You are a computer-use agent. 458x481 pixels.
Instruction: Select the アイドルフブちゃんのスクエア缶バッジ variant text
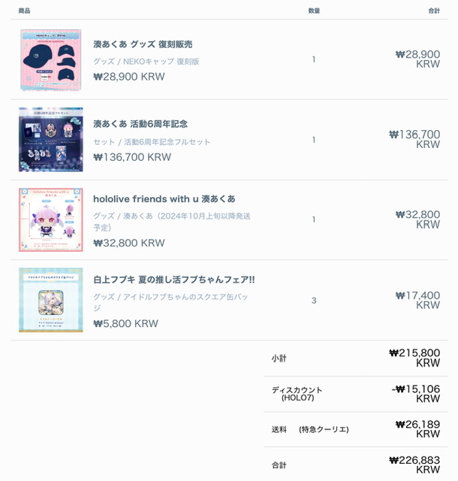tap(170, 302)
